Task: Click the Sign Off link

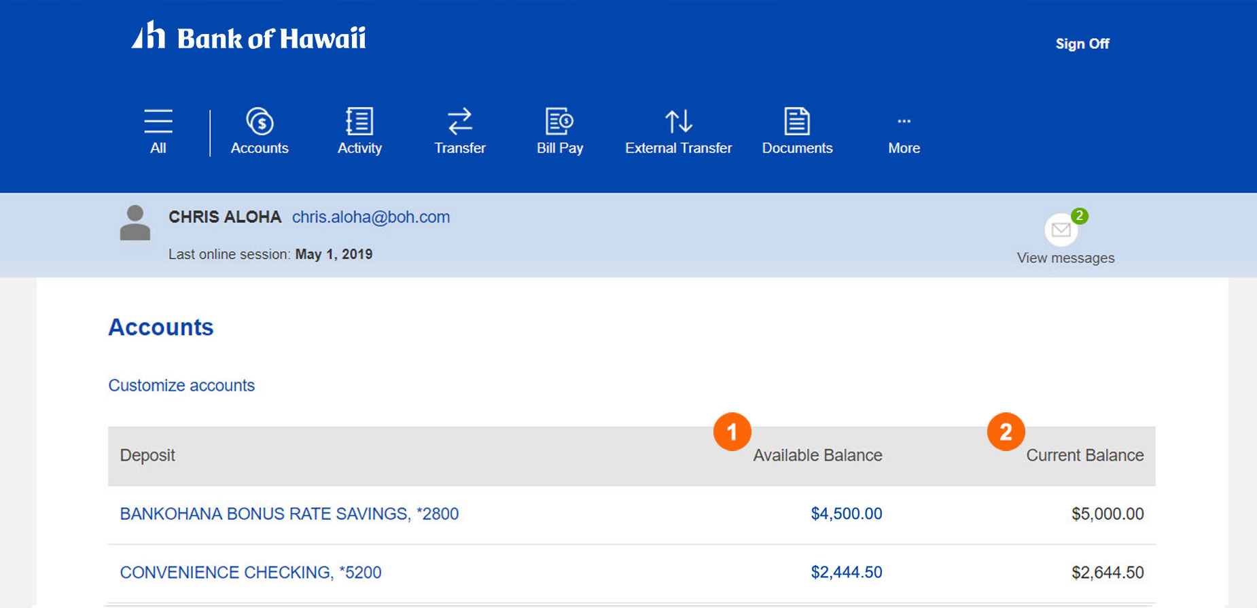Action: pyautogui.click(x=1082, y=43)
